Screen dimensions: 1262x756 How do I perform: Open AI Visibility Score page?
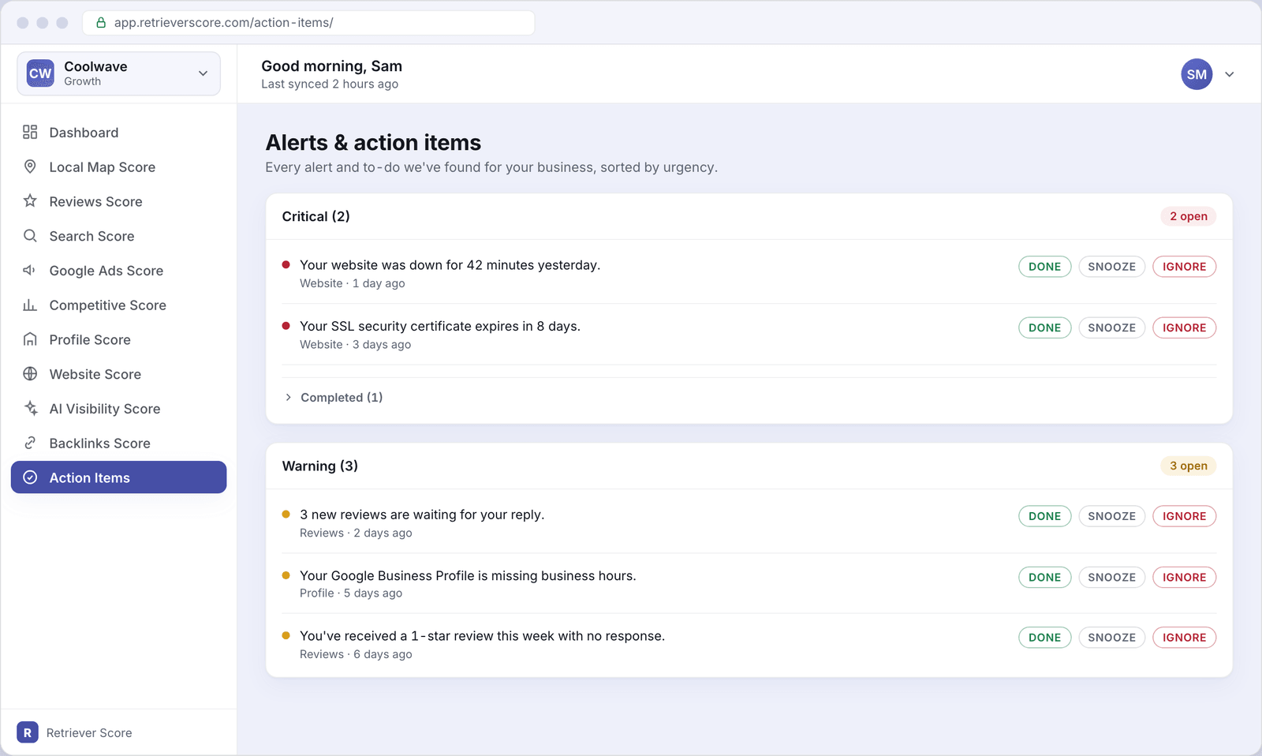118,409
